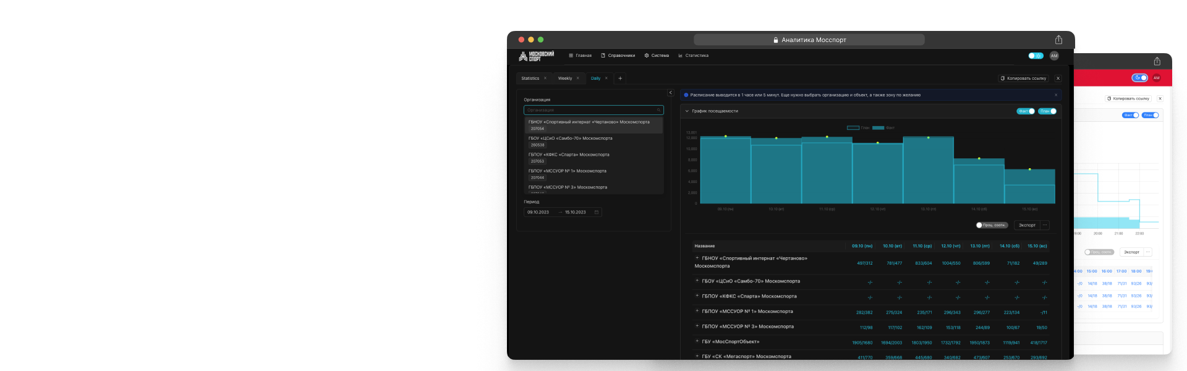
Task: Switch to the Weekly tab
Action: tap(565, 79)
